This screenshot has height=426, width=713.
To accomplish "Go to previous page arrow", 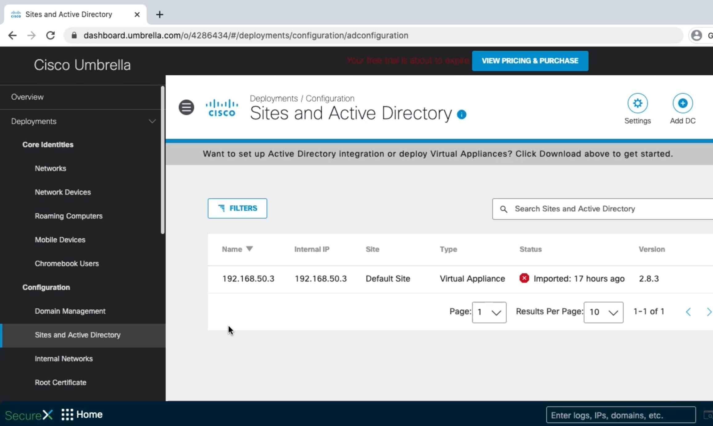I will click(688, 312).
